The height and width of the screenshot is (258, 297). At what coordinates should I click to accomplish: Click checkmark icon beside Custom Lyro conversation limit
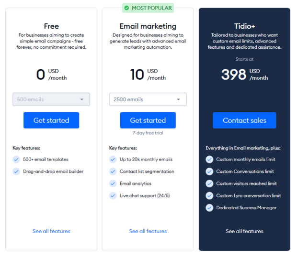click(209, 195)
